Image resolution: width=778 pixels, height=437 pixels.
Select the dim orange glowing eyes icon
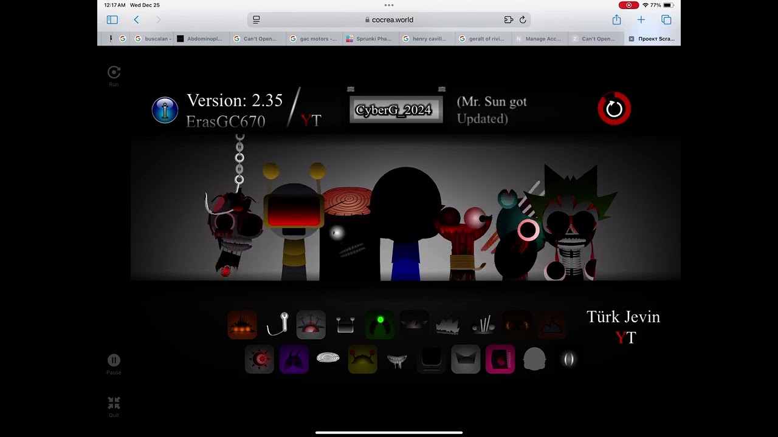click(517, 325)
